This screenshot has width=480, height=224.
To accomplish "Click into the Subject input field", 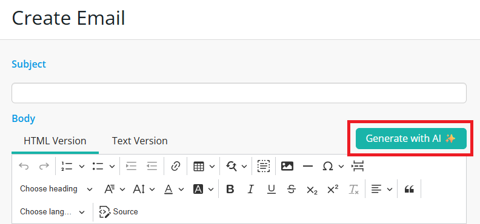I will tap(239, 93).
